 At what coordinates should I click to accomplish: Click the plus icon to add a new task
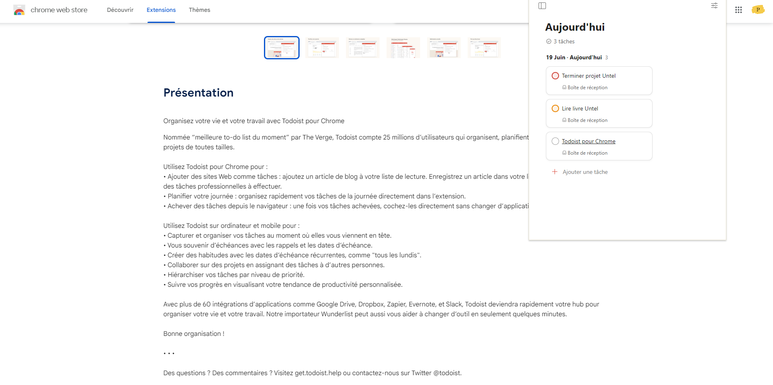(555, 172)
